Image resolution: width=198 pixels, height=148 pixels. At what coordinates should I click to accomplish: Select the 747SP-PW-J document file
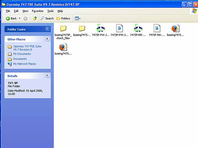[x=119, y=29]
